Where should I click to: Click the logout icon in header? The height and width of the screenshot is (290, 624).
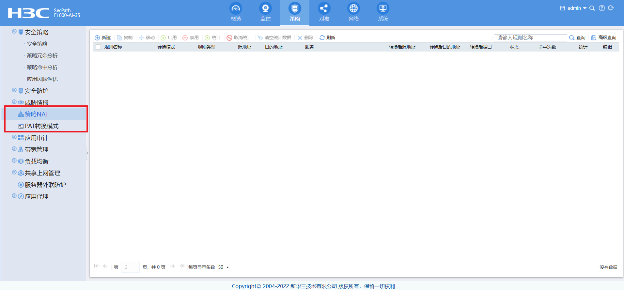click(x=611, y=8)
